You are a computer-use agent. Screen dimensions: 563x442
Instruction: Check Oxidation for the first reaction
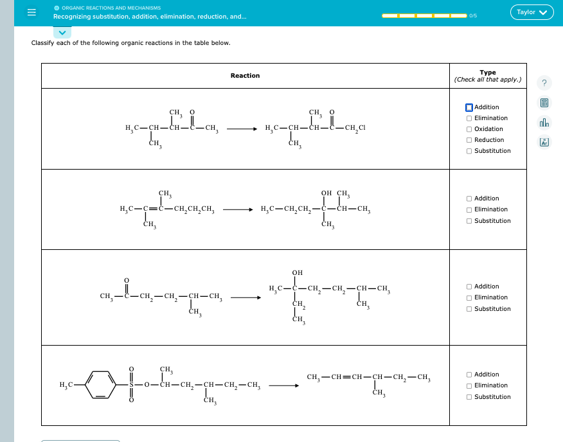click(469, 128)
